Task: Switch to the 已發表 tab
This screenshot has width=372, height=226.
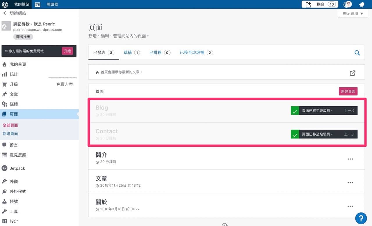Action: (104, 52)
